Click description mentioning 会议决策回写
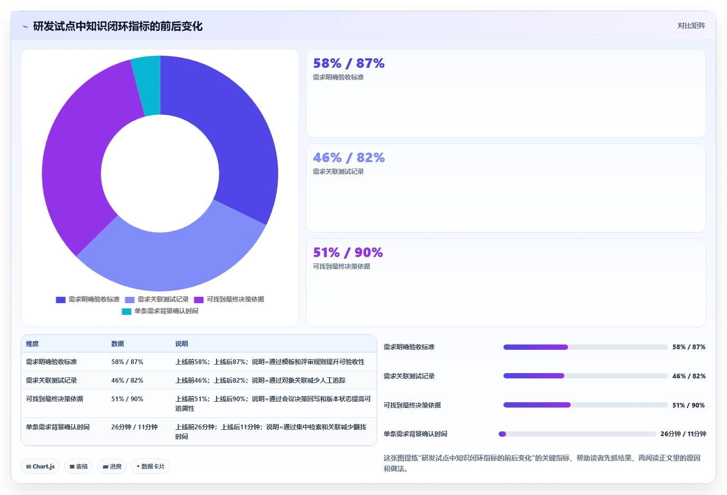 [273, 404]
